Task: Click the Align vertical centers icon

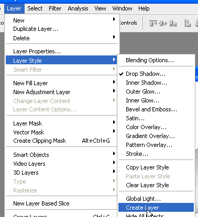Action: (163, 23)
